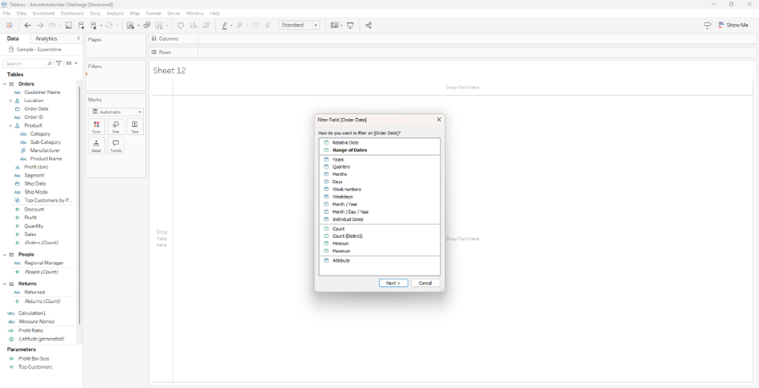Open the Analysis menu
Image resolution: width=759 pixels, height=388 pixels.
pyautogui.click(x=115, y=14)
